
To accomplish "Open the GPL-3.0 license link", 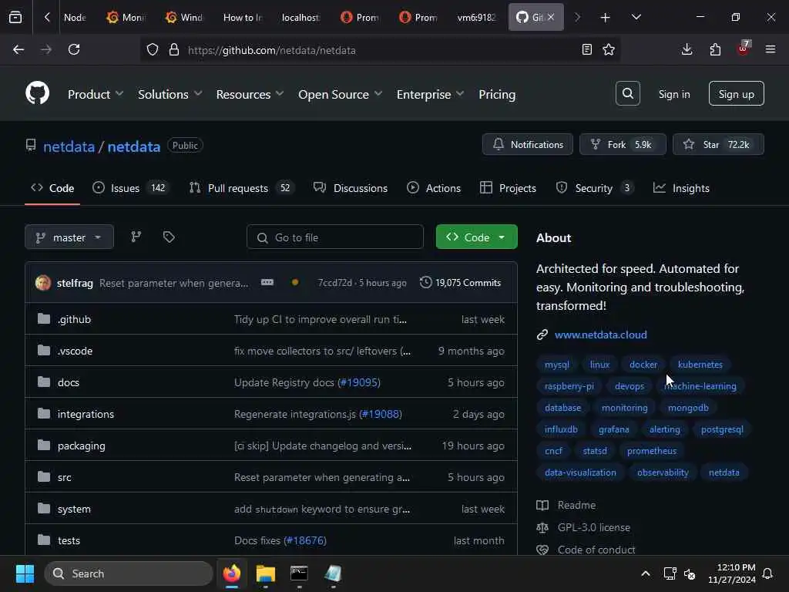I will (594, 527).
